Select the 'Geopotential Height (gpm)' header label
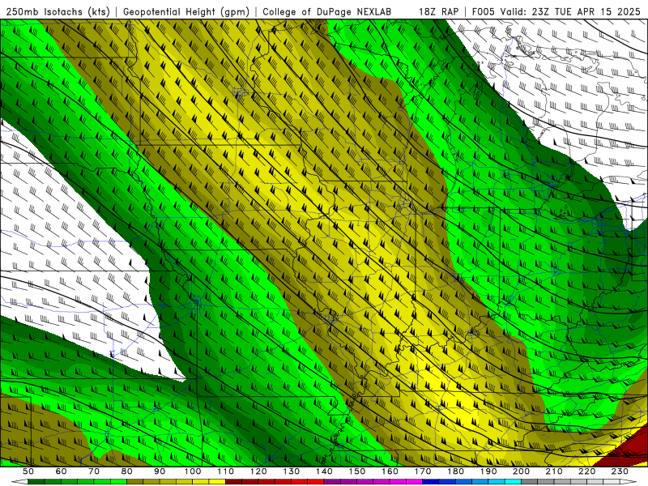 coord(186,12)
